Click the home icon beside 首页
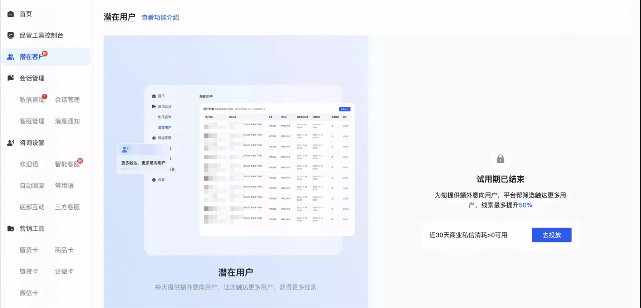The width and height of the screenshot is (641, 308). point(11,14)
